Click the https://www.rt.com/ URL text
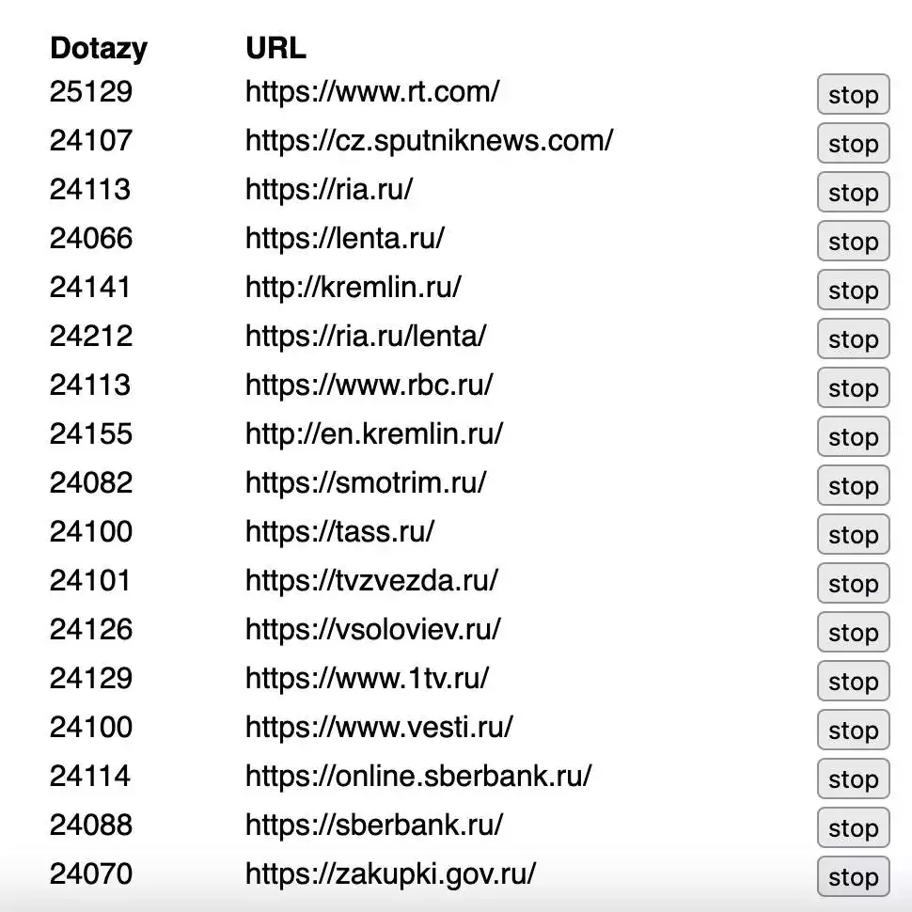The height and width of the screenshot is (912, 912). click(372, 92)
